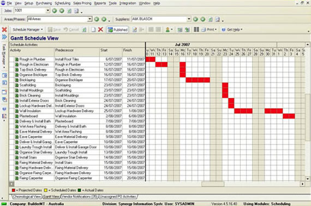Image resolution: width=311 pixels, height=206 pixels.
Task: Open the Jobs combo box dropdown
Action: pyautogui.click(x=47, y=10)
